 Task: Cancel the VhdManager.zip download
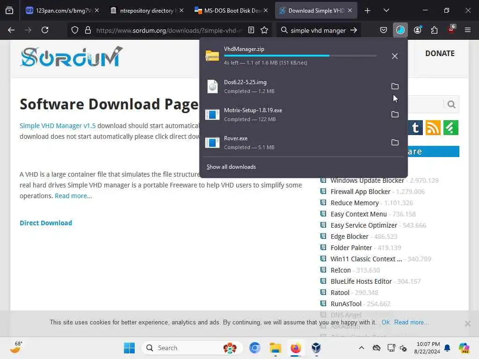tap(395, 56)
